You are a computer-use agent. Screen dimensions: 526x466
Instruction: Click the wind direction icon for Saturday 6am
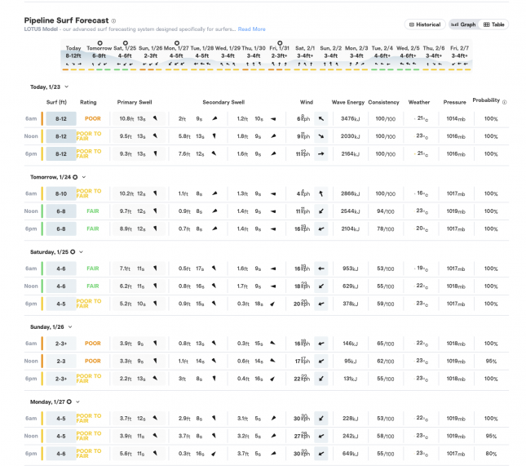click(321, 269)
